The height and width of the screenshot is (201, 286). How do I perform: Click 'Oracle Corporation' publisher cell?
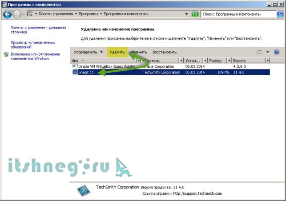[158, 66]
